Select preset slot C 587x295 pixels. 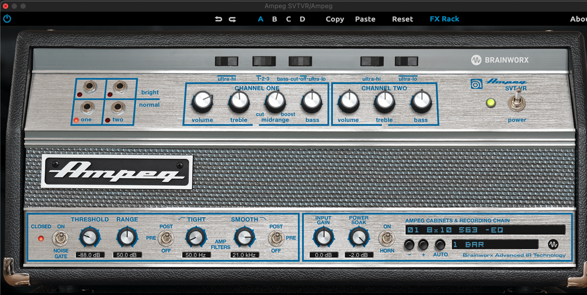coord(289,19)
